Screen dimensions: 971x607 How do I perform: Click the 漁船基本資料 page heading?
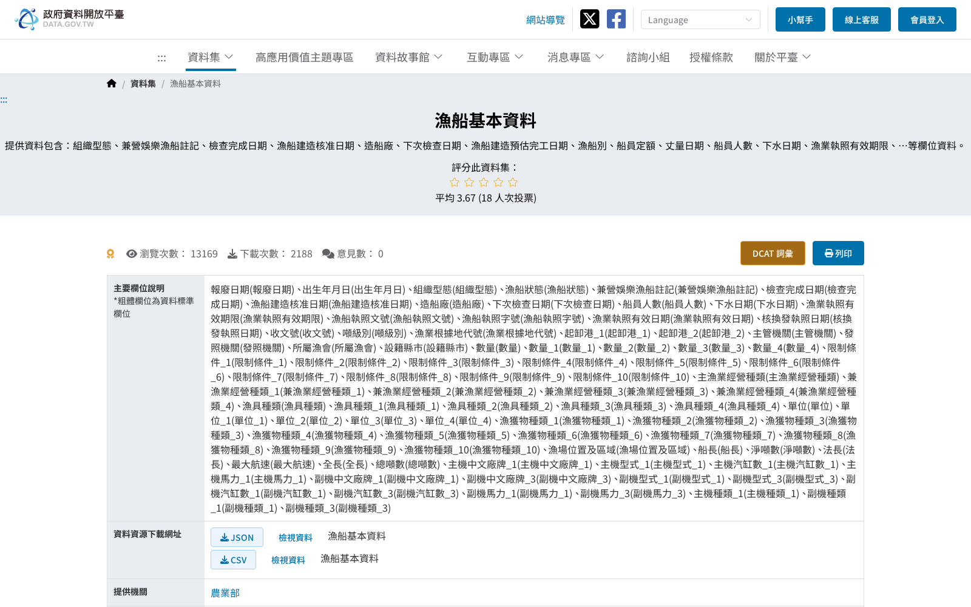click(486, 121)
